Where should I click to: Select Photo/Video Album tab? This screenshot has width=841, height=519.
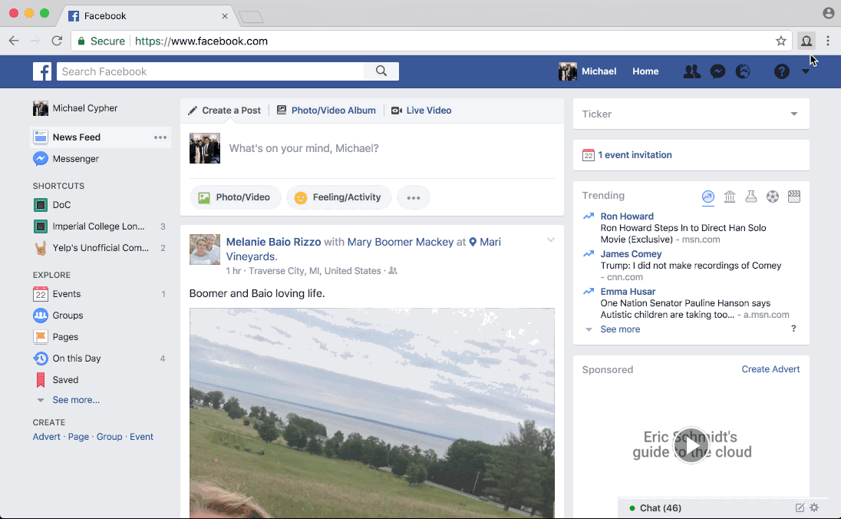pyautogui.click(x=326, y=110)
